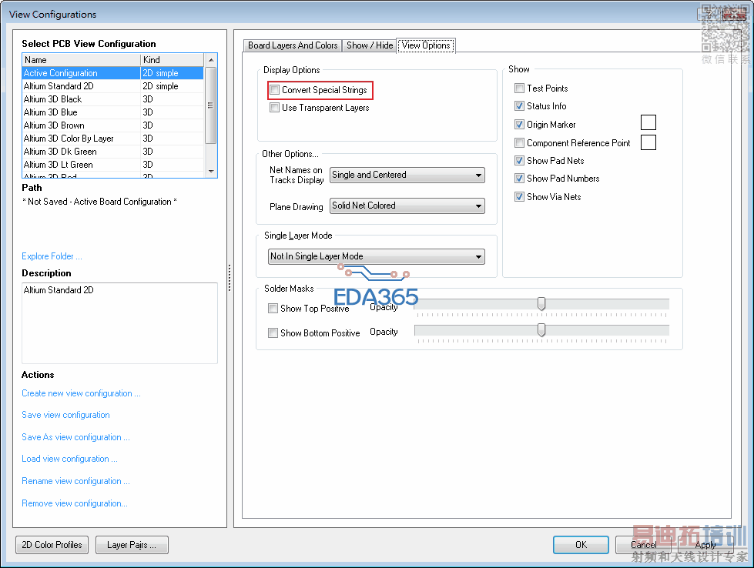Click Explore Folder link
754x568 pixels.
[x=52, y=256]
